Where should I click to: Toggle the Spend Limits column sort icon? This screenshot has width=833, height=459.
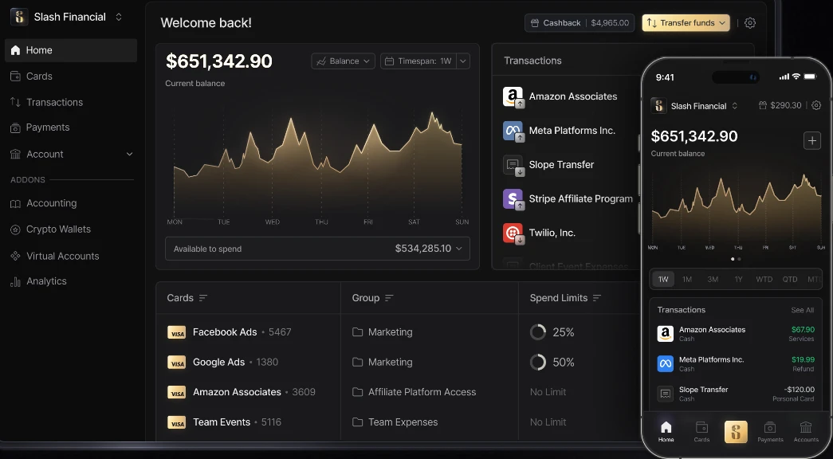[596, 298]
